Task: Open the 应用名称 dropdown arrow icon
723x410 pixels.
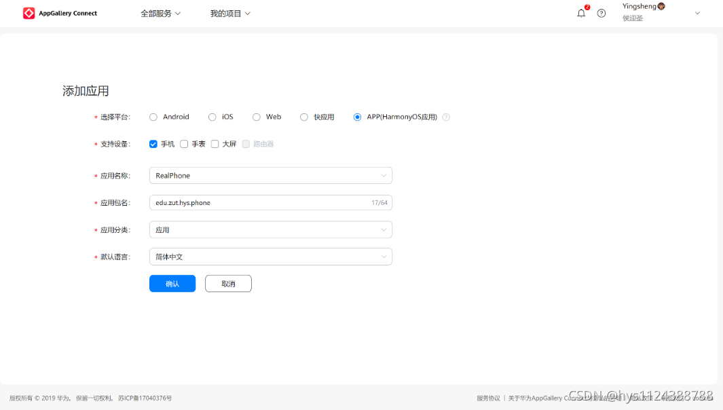Action: click(x=384, y=175)
